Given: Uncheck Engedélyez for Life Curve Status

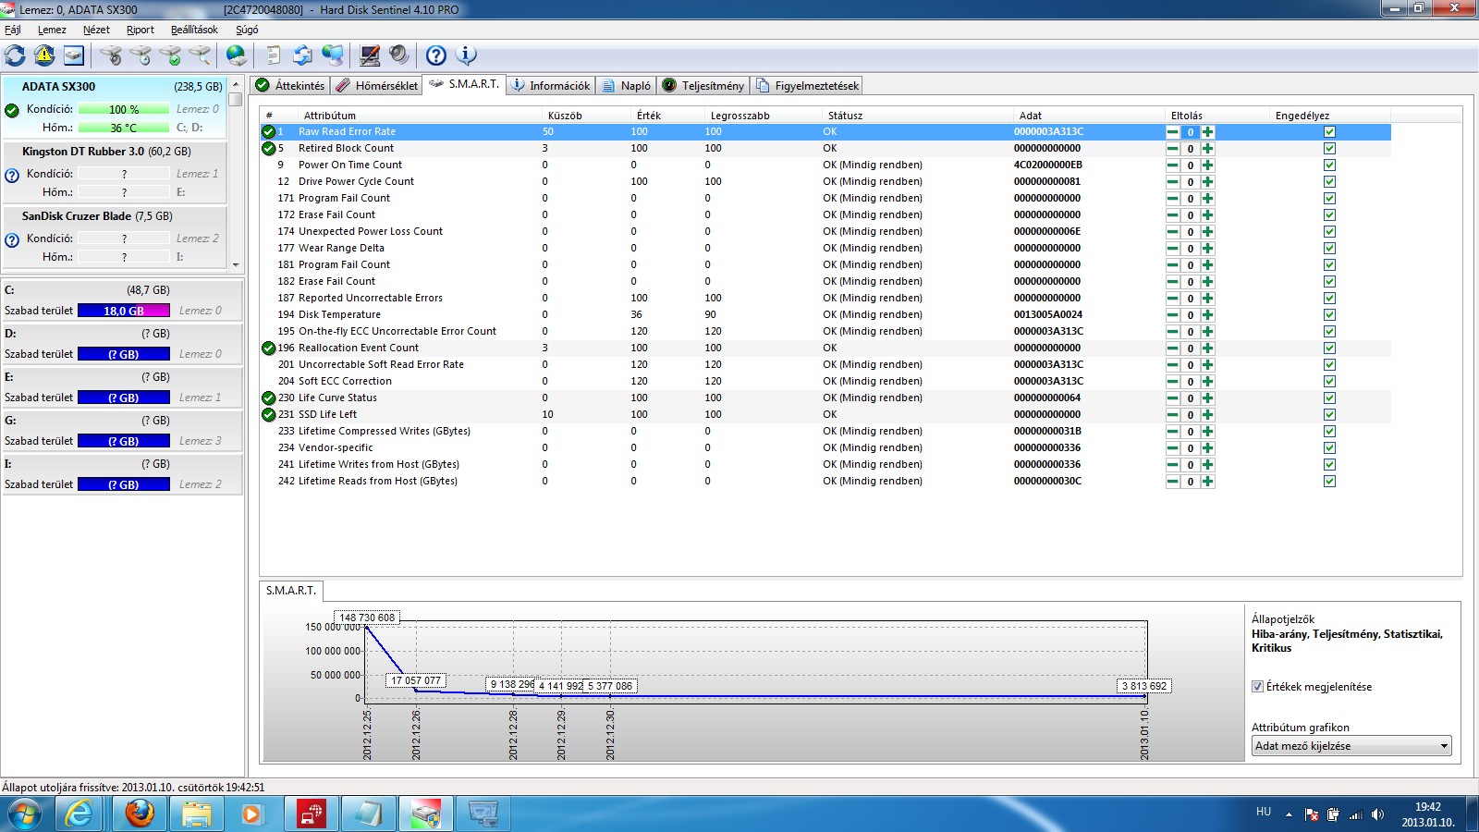Looking at the screenshot, I should pos(1329,398).
